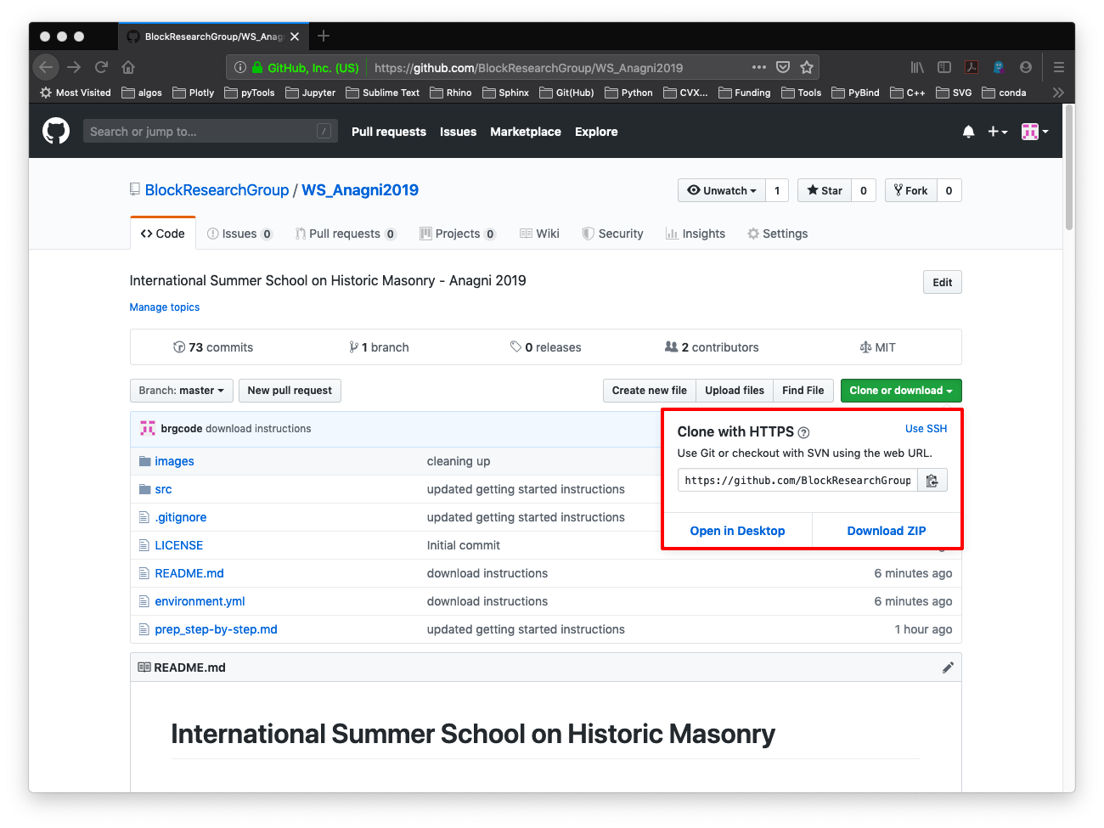1104x828 pixels.
Task: Open the notifications bell
Action: pos(968,132)
